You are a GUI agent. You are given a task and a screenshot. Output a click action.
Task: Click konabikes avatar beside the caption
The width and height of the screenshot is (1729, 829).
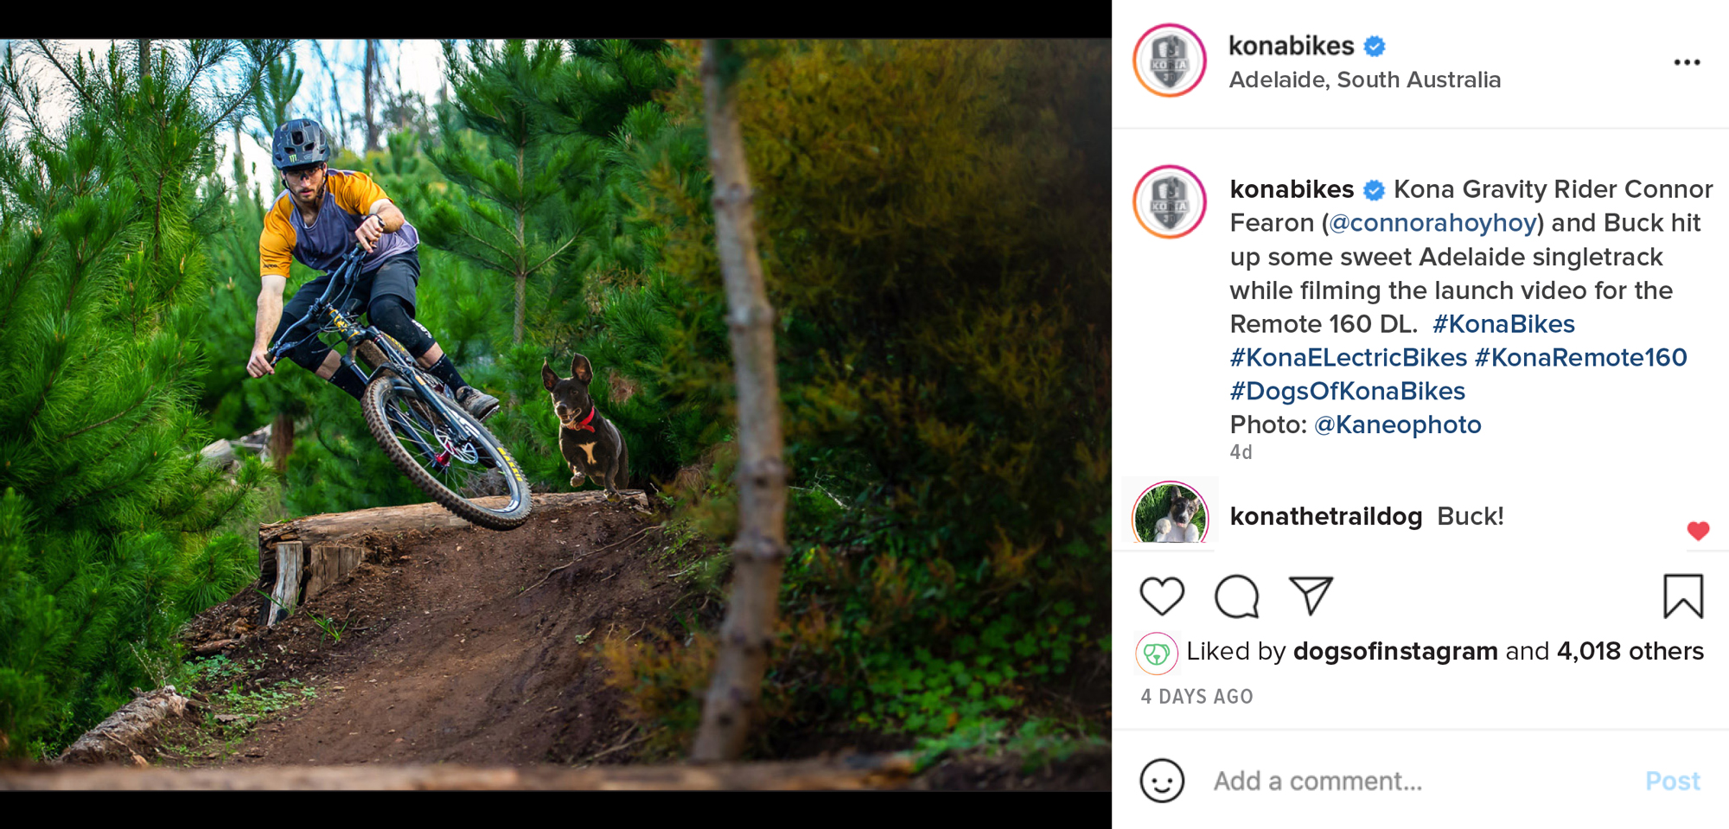tap(1170, 202)
